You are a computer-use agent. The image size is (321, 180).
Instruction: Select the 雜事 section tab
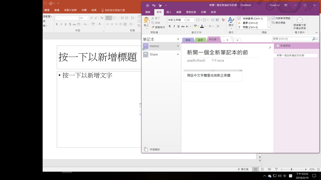click(x=188, y=40)
